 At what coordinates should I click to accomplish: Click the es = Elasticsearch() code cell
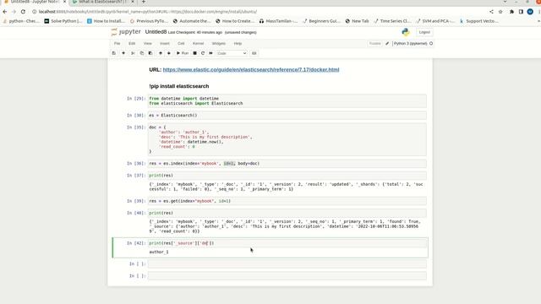click(x=287, y=116)
